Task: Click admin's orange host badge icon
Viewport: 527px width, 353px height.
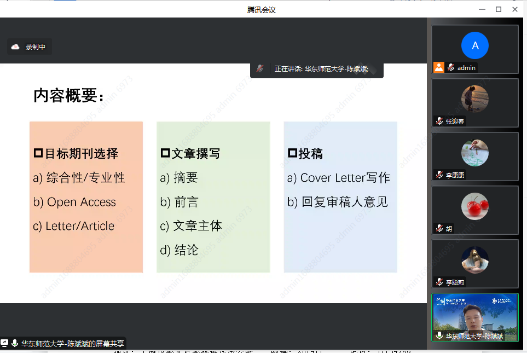Action: click(439, 67)
